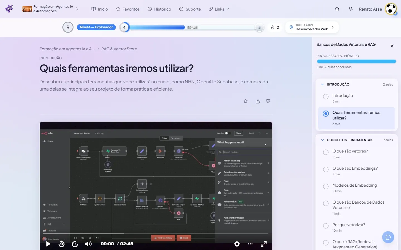Open video settings gear
Screen dimensions: 401x250
237,244
